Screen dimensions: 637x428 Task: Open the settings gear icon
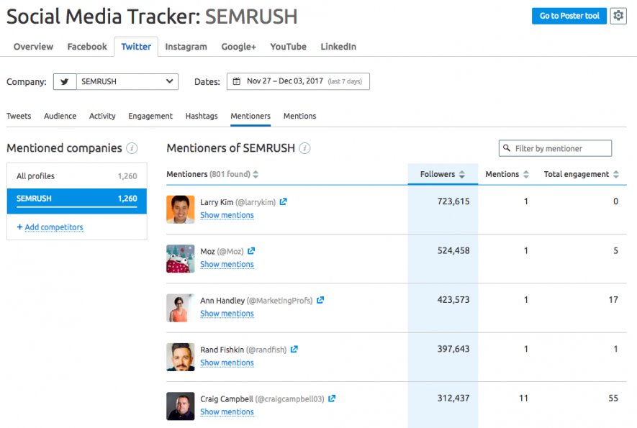point(618,16)
